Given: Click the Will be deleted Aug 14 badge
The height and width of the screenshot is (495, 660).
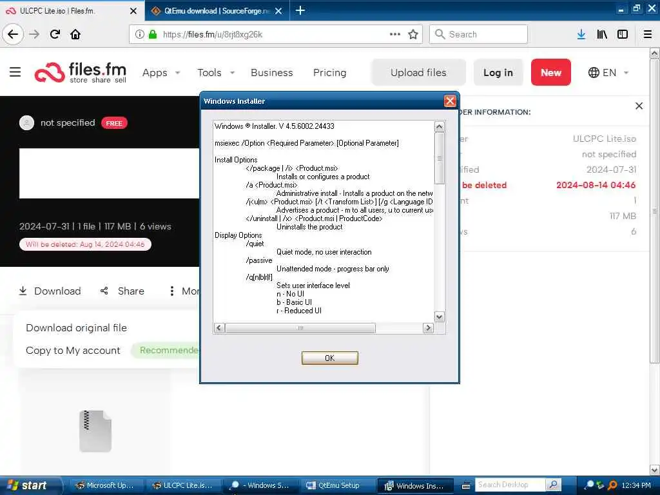Looking at the screenshot, I should 85,244.
